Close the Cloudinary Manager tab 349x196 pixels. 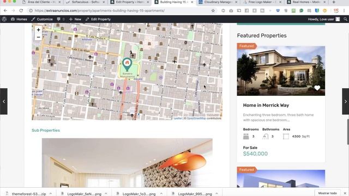click(236, 2)
